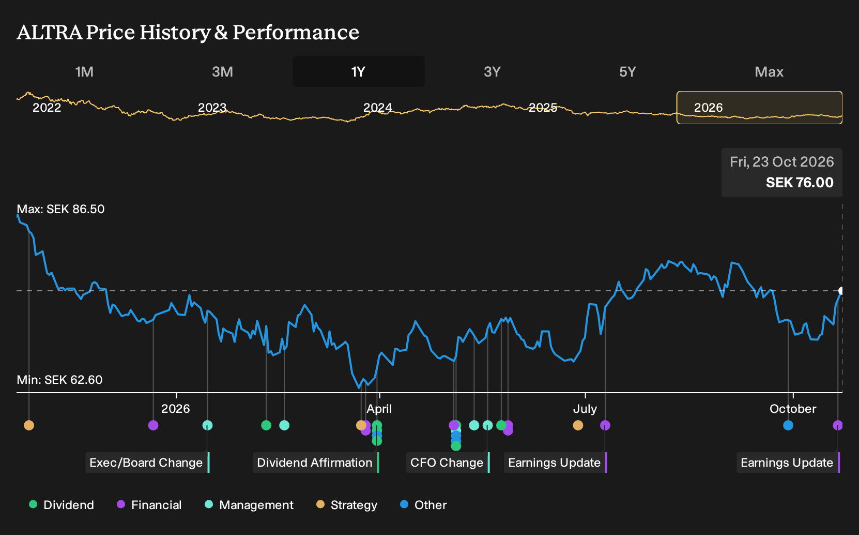Click the October axis label
The height and width of the screenshot is (535, 859).
pyautogui.click(x=793, y=409)
